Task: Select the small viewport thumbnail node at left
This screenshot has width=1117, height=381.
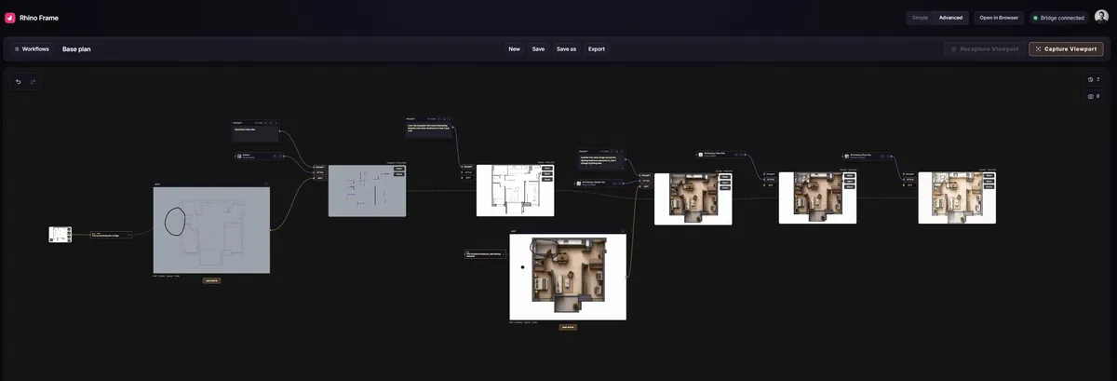Action: click(x=61, y=235)
